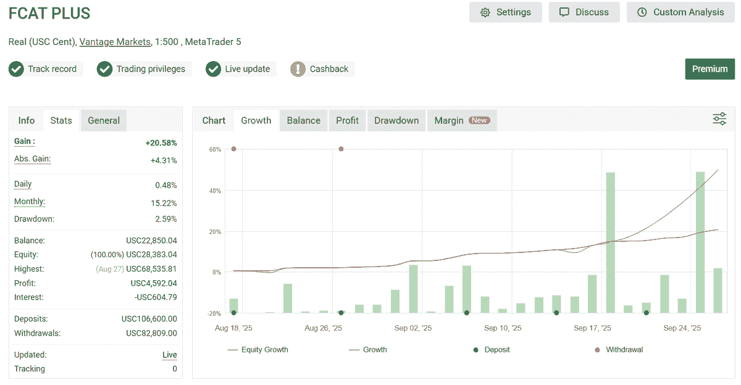The height and width of the screenshot is (385, 741).
Task: Click the Custom Analysis clock icon
Action: 642,12
